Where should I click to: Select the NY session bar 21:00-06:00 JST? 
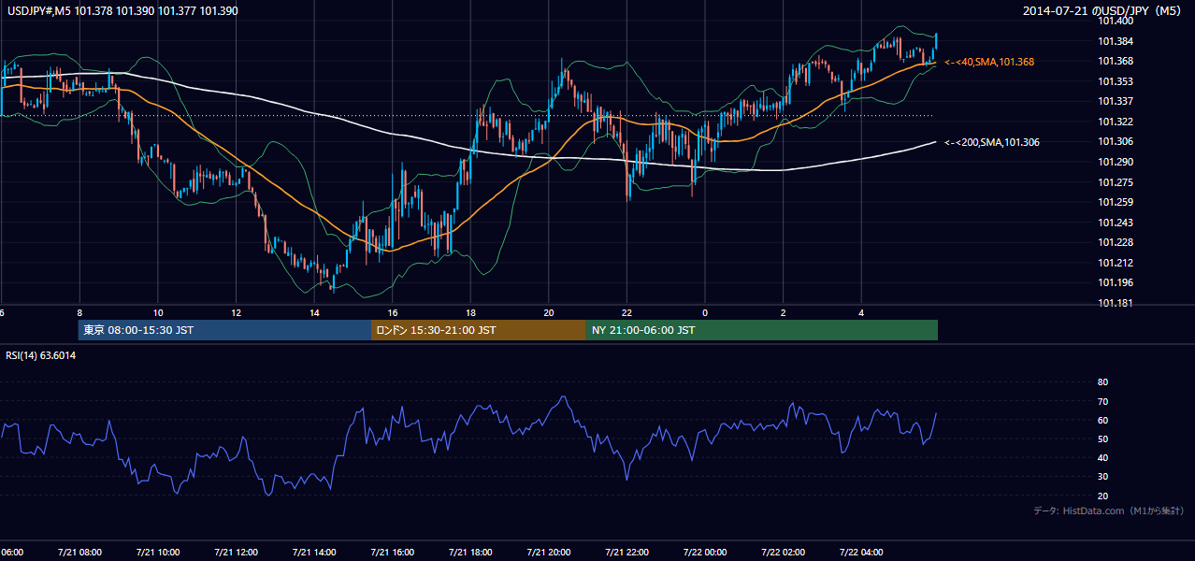[762, 330]
